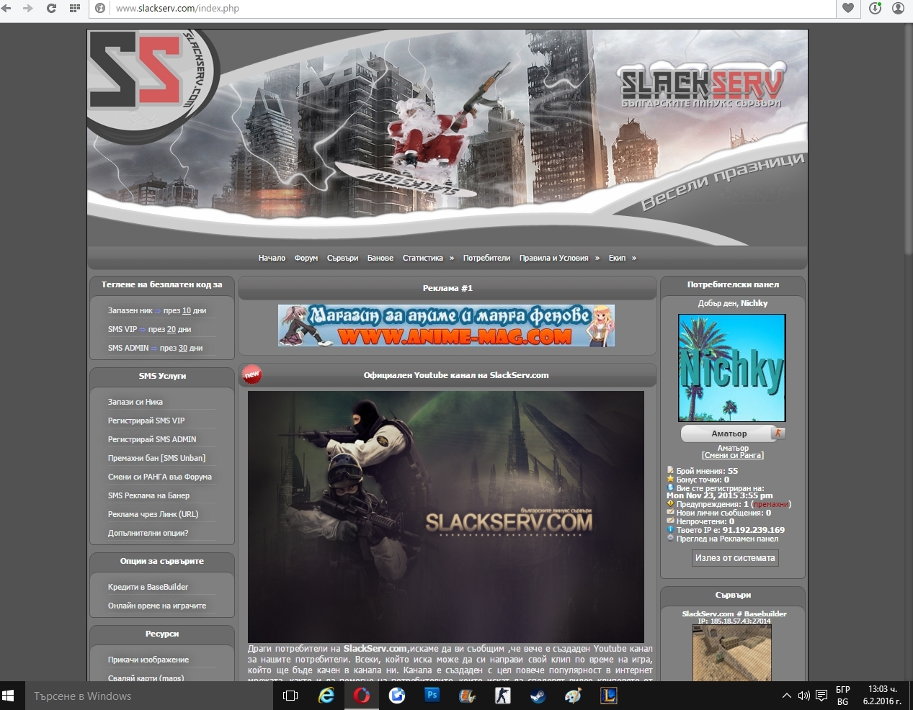Open the Action Center notifications icon
Image resolution: width=913 pixels, height=710 pixels.
[821, 696]
